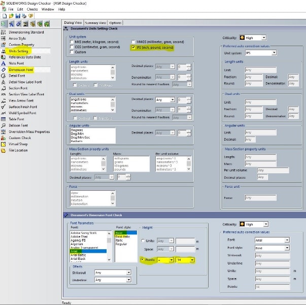306x305 pixels.
Task: Uncheck the IPS (inch, pound, second) box
Action: pyautogui.click(x=133, y=47)
